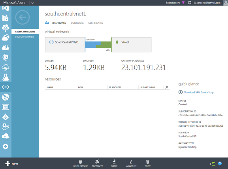Open Machine Learning flask sidebar icon
The image size is (228, 169).
point(6,77)
